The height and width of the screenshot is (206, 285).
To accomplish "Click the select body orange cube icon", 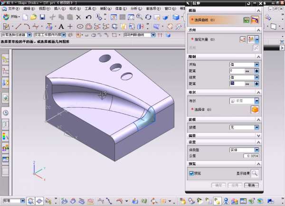I will point(255,110).
